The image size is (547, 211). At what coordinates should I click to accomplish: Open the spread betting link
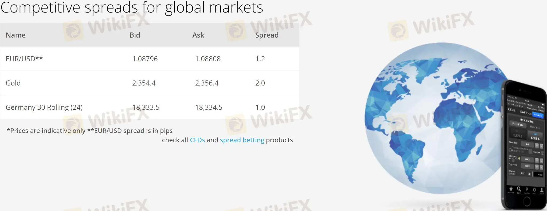(x=242, y=140)
